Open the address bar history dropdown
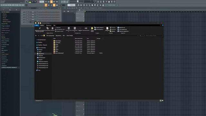This screenshot has height=116, width=206. click(138, 36)
